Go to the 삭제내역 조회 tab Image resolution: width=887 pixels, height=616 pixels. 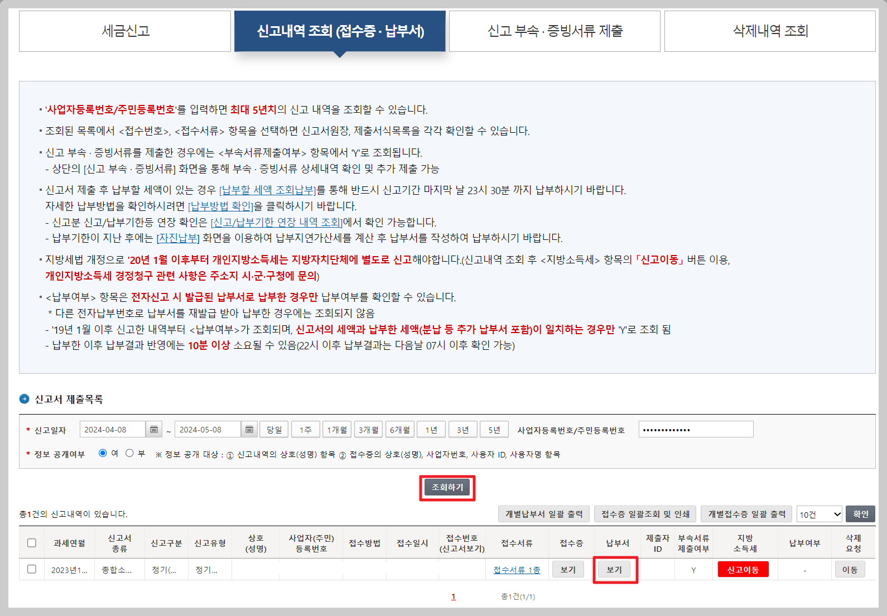tap(770, 31)
